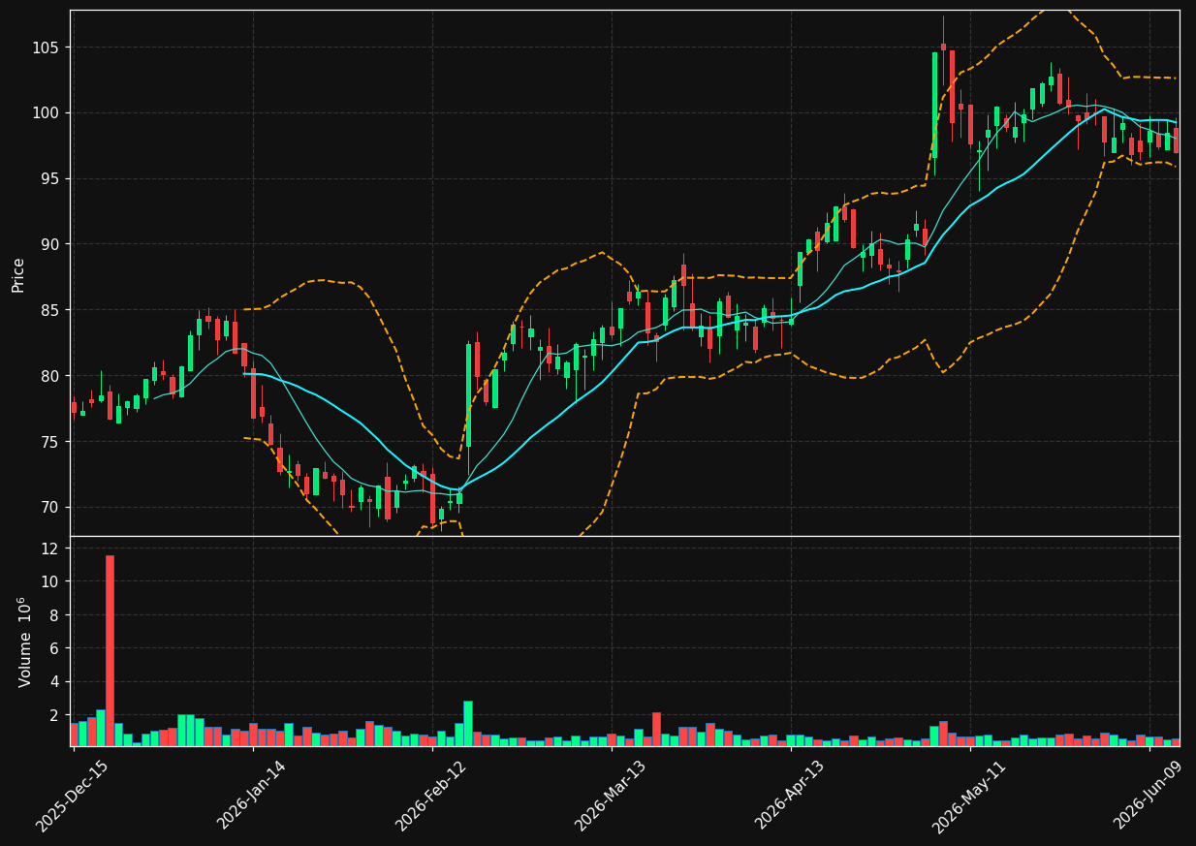1196x846 pixels.
Task: Select the 10 volume tick label
Action: click(x=51, y=581)
